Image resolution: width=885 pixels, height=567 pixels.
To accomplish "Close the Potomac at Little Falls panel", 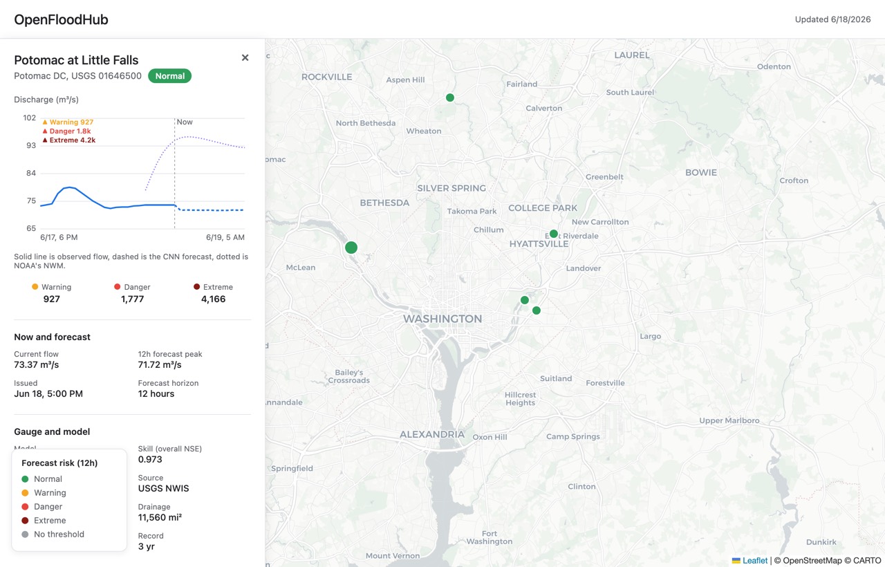I will 245,58.
